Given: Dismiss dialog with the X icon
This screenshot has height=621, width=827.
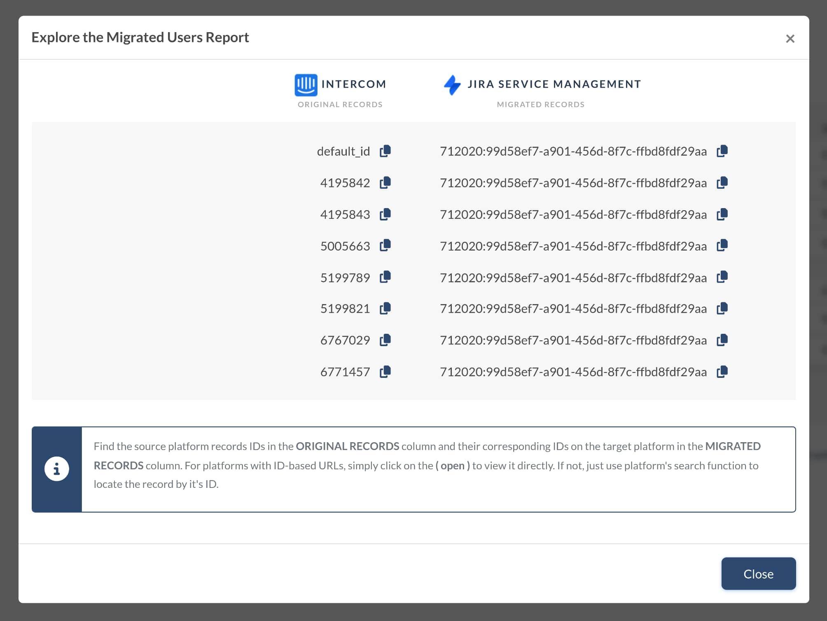Looking at the screenshot, I should coord(790,39).
